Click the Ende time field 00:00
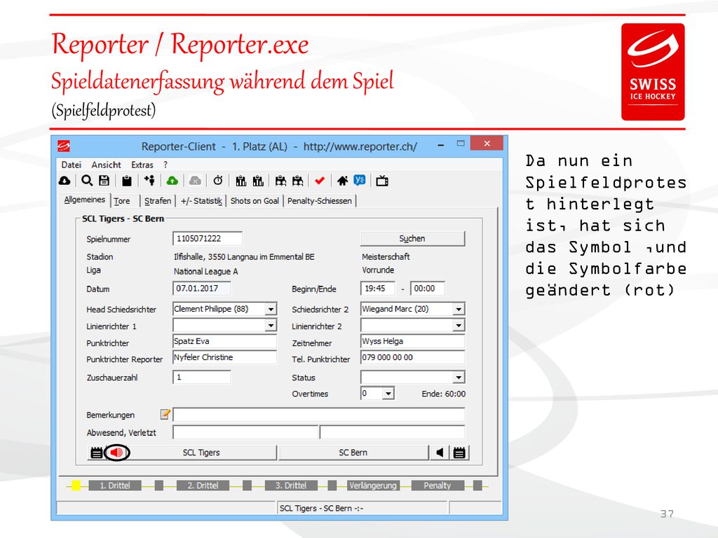 pyautogui.click(x=428, y=289)
